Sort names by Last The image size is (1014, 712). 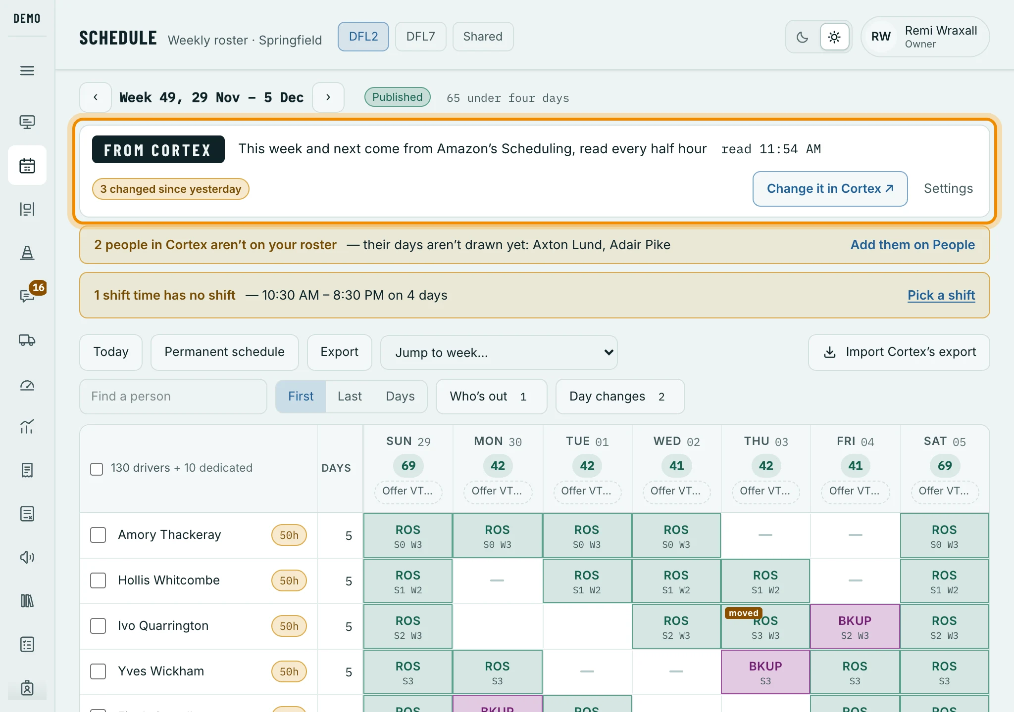coord(350,397)
